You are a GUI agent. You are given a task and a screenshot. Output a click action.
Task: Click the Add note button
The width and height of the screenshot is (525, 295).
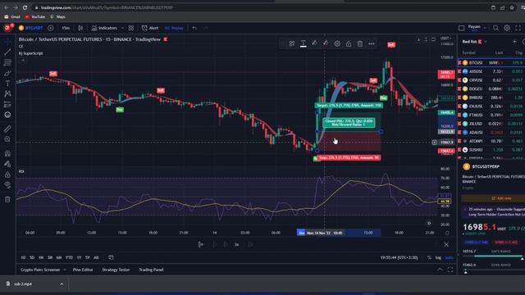(x=501, y=198)
